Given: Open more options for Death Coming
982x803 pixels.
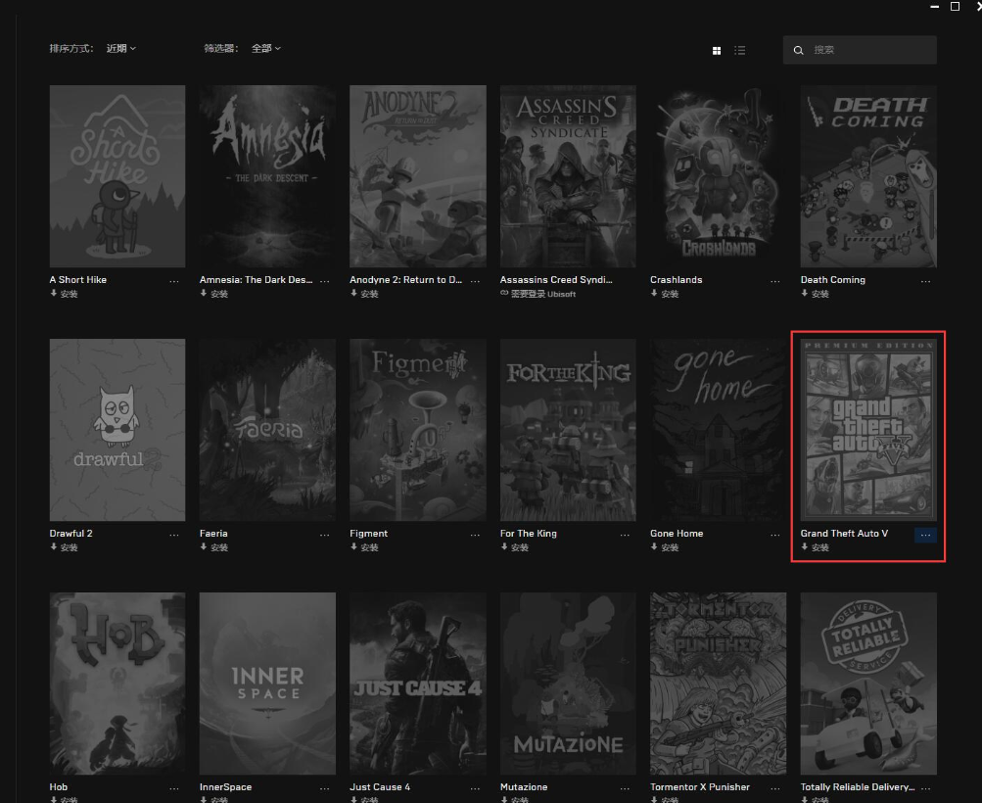Looking at the screenshot, I should pyautogui.click(x=925, y=281).
